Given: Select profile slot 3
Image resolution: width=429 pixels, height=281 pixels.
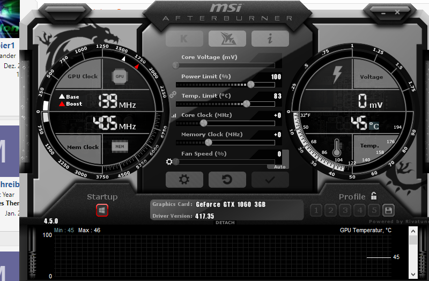Looking at the screenshot, I should tap(345, 210).
